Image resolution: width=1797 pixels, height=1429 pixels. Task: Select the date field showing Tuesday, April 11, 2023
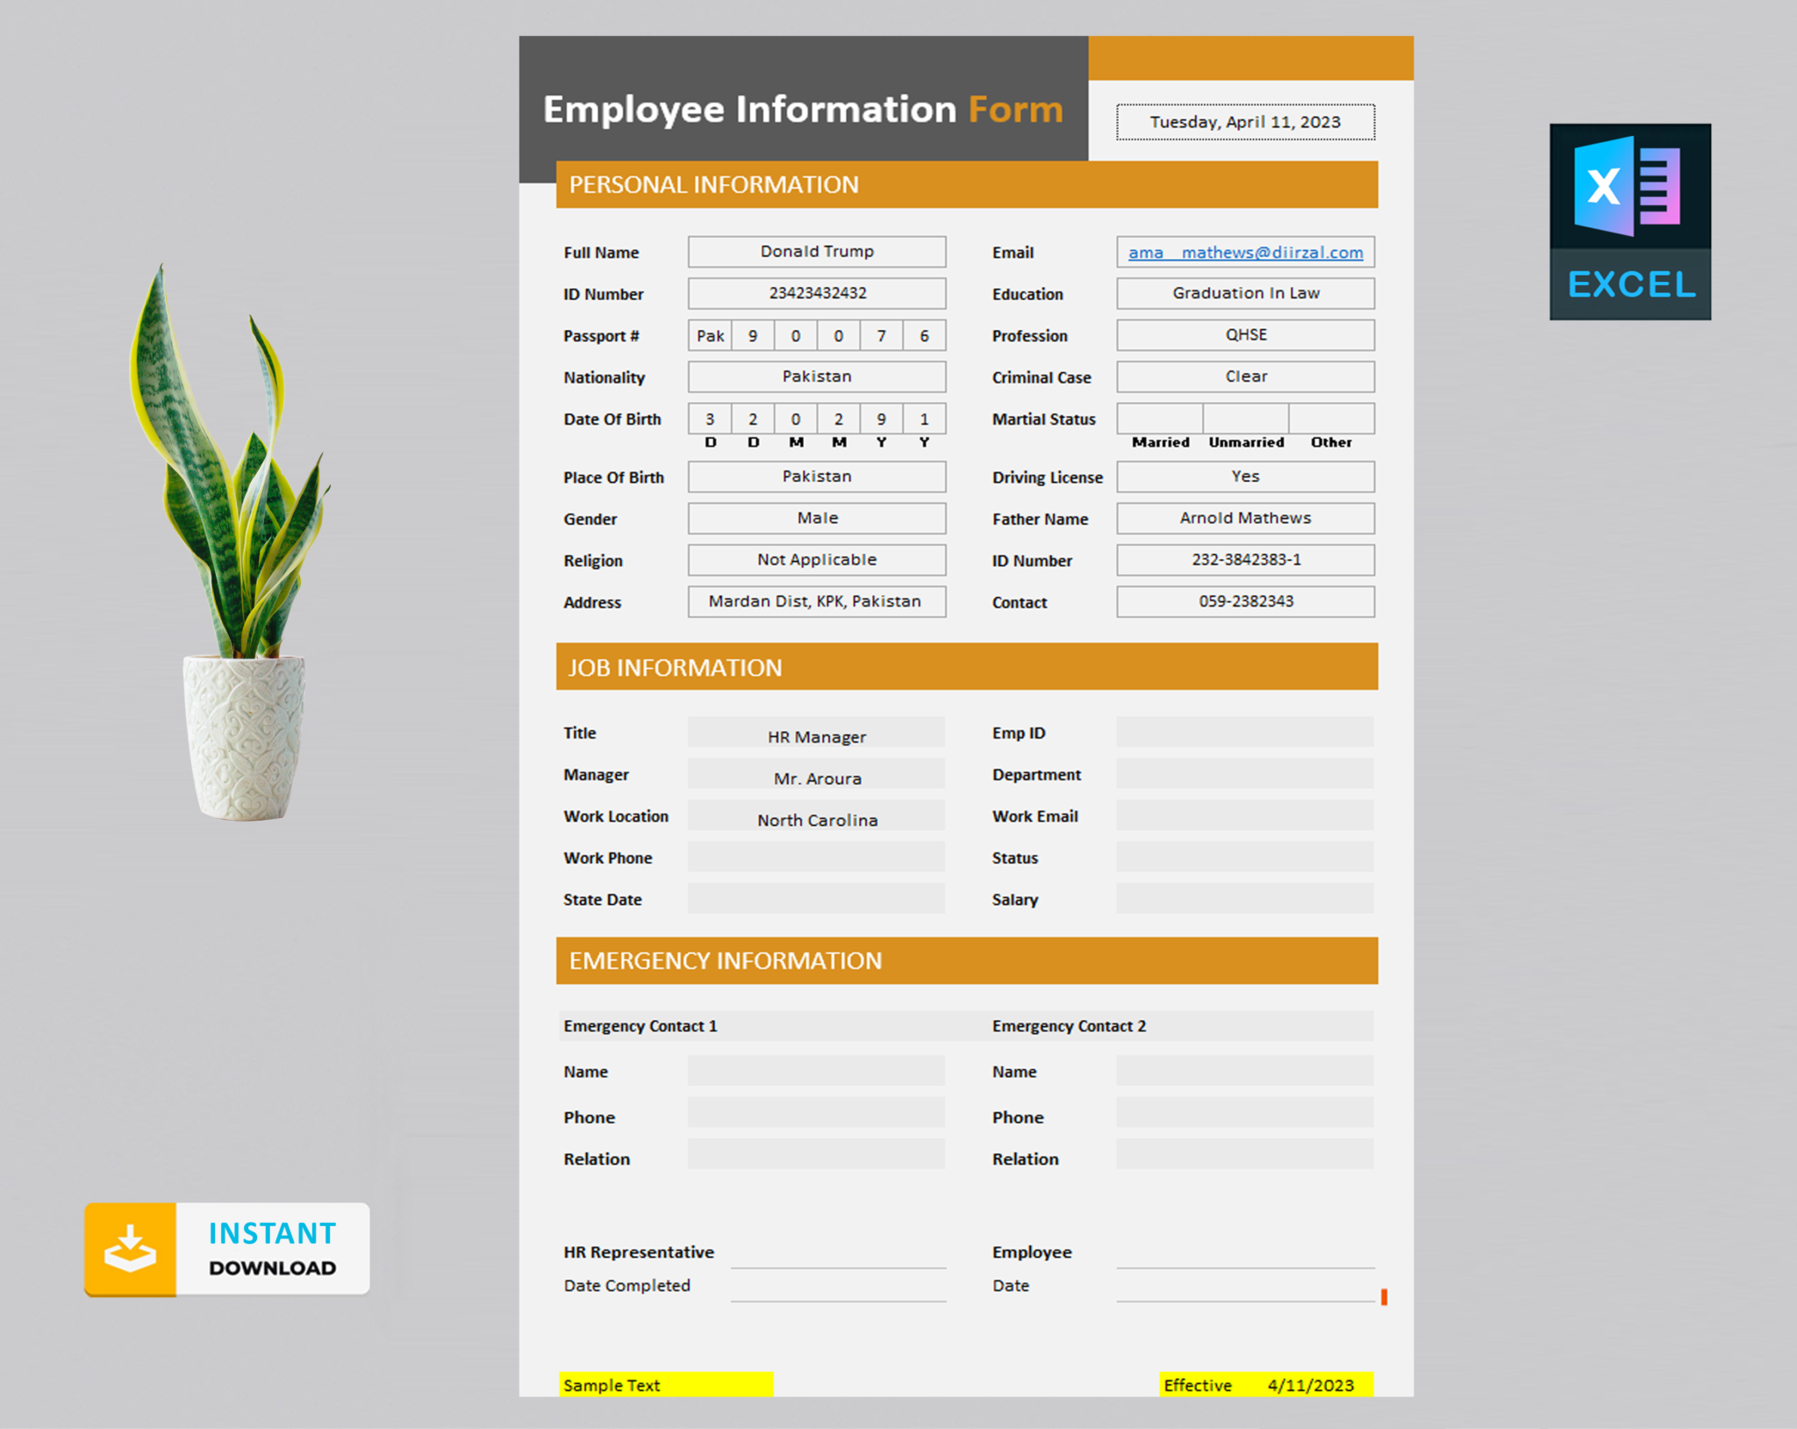[x=1245, y=122]
